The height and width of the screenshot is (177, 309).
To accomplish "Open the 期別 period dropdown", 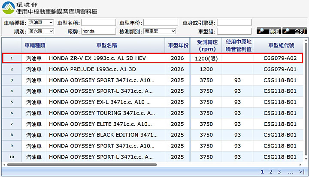I will click(41, 31).
